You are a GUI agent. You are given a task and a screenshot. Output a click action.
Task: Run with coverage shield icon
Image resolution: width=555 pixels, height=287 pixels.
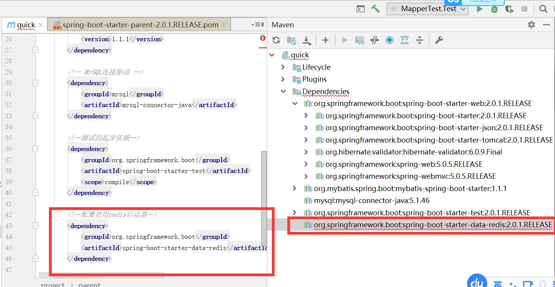tap(509, 9)
